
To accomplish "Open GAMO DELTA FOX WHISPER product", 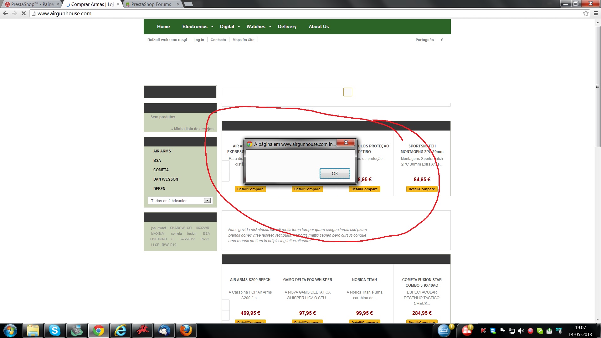I will tap(308, 280).
